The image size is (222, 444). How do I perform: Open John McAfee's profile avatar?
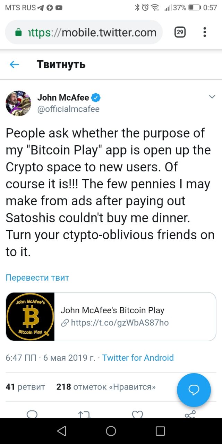coord(18,103)
